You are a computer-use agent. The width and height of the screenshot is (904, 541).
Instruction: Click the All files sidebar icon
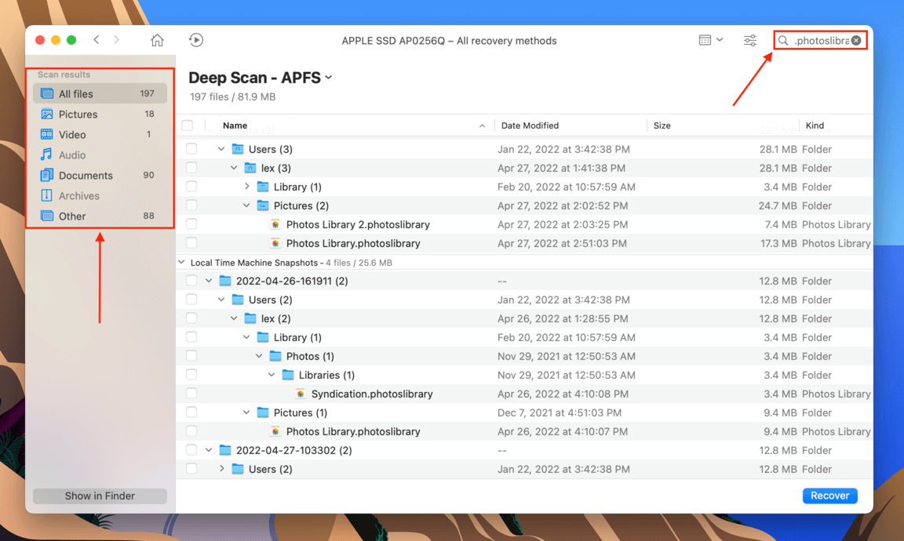point(47,93)
